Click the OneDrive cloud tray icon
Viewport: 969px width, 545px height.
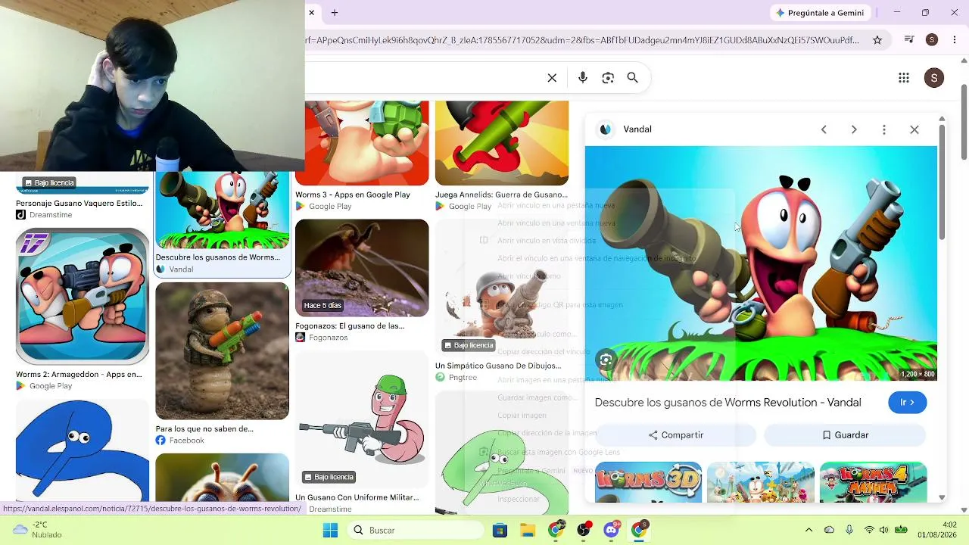click(x=829, y=531)
